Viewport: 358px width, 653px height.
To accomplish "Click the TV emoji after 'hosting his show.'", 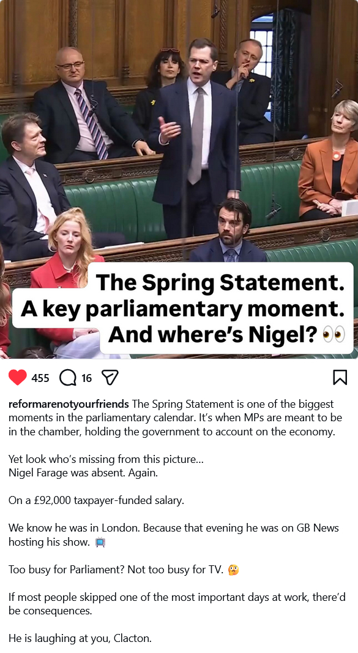I will tap(100, 542).
